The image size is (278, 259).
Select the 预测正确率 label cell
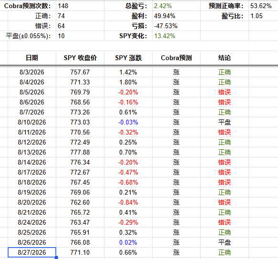(x=225, y=6)
